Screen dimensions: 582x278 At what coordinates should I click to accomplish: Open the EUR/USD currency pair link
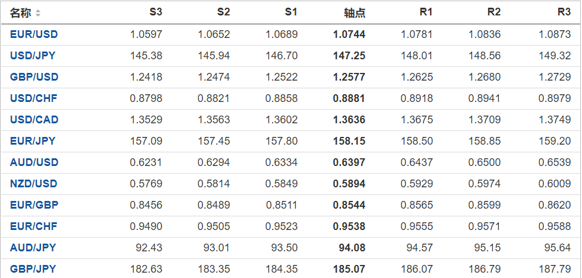click(34, 34)
